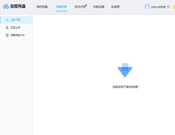
Task: Click the red notification dot on 好友分享
Action: click(86, 5)
